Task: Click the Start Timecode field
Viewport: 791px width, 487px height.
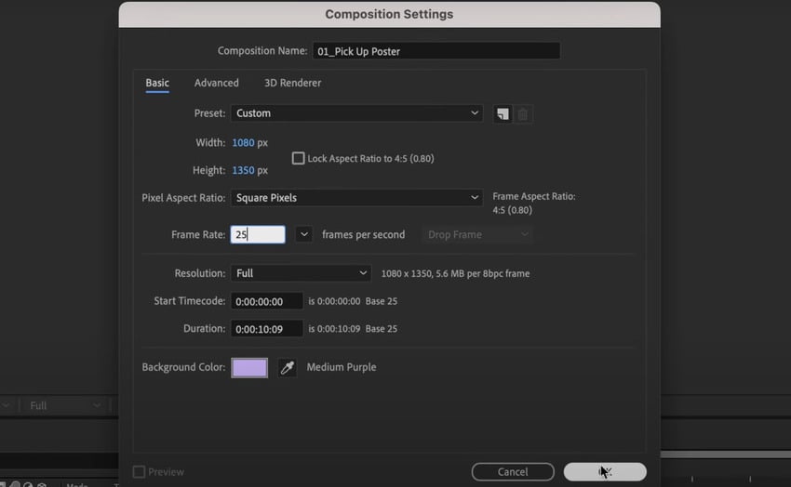Action: click(267, 301)
